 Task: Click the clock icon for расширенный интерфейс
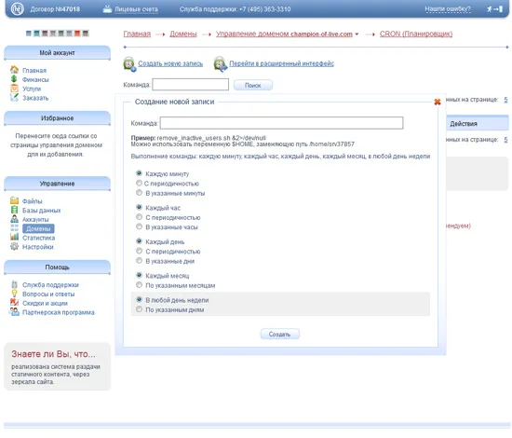coord(221,63)
